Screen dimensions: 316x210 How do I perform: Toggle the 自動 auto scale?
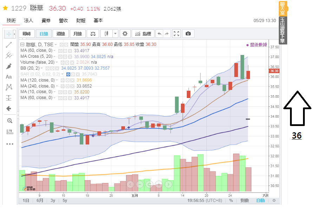261,201
